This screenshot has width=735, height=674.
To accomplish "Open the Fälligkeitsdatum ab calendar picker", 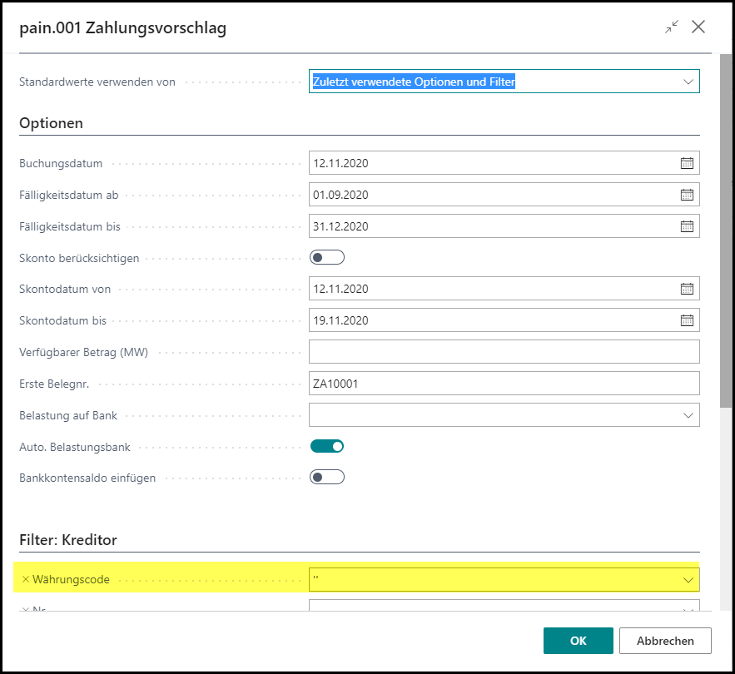I will 687,194.
